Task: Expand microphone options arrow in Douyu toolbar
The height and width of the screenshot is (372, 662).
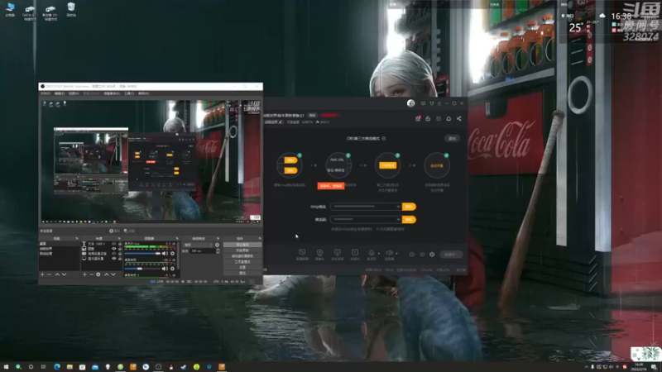Action: click(379, 254)
